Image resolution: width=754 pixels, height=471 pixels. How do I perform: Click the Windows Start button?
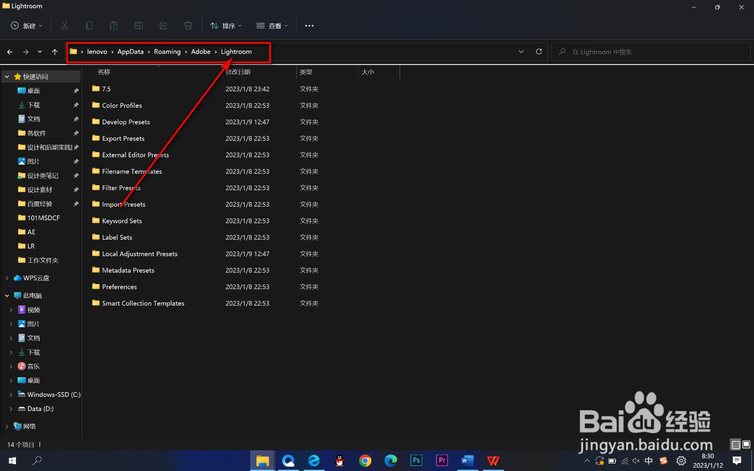pos(13,460)
